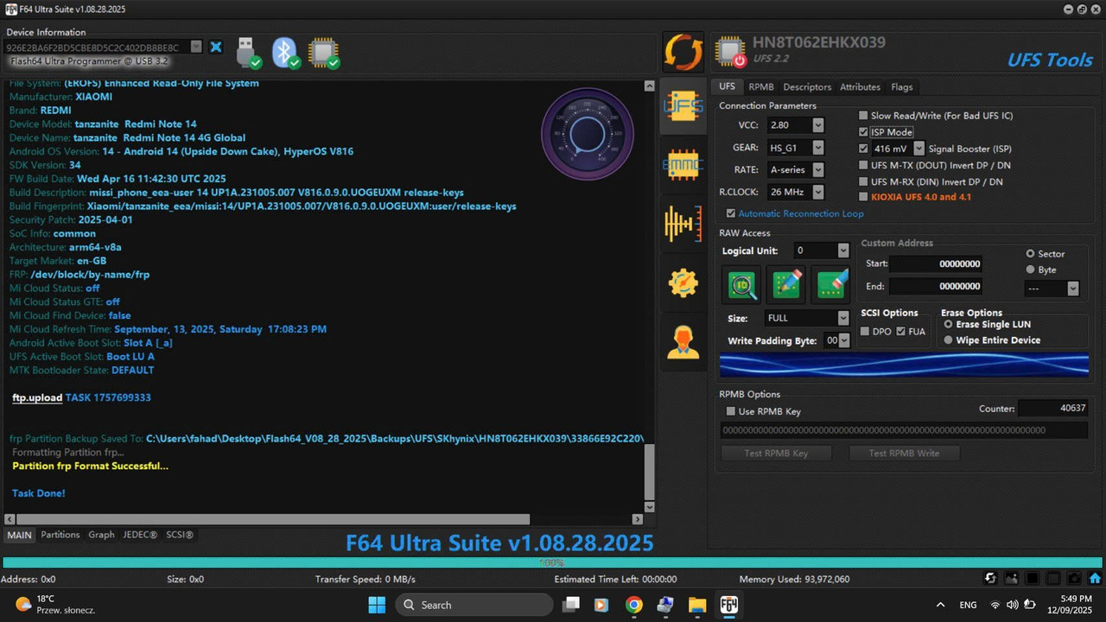Open Windows Start menu
1106x622 pixels.
tap(377, 605)
